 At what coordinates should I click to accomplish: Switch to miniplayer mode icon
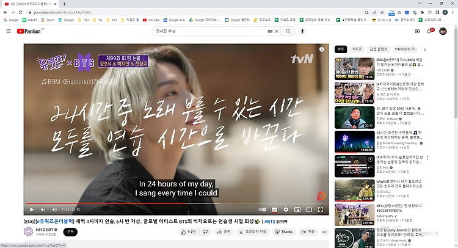point(297,210)
